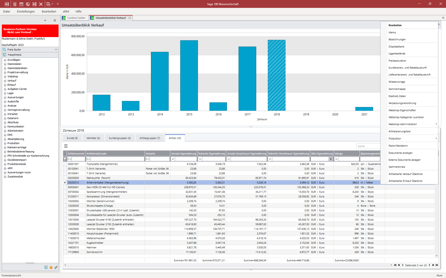Click the 2015 bar in chart
The width and height of the screenshot is (446, 278).
[x=189, y=75]
